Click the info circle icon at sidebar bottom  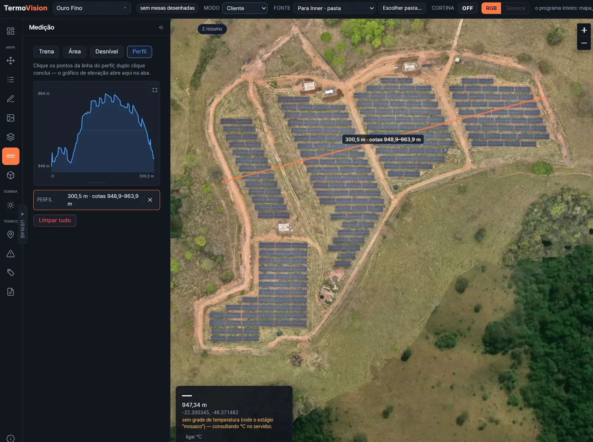(x=10, y=438)
